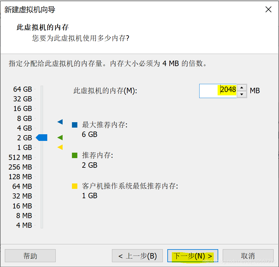Click the 6 GB value under maximum recommended memory
The width and height of the screenshot is (279, 267).
point(89,134)
